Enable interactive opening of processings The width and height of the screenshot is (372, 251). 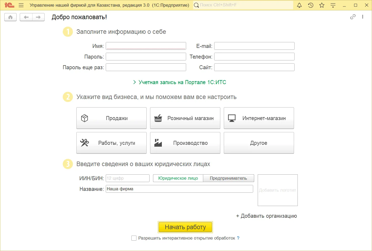[x=134, y=238]
